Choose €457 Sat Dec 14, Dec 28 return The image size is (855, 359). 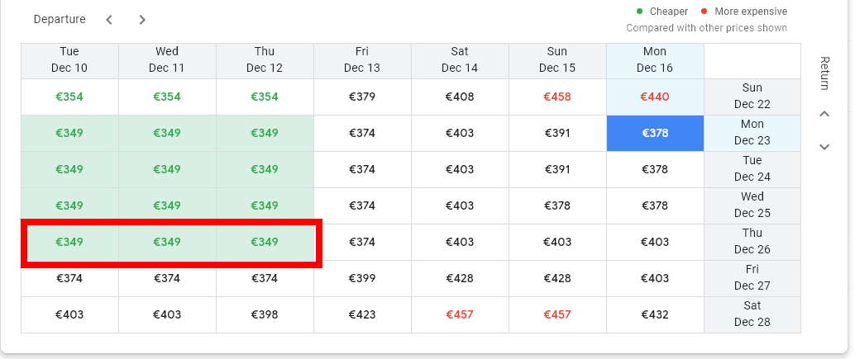(460, 314)
